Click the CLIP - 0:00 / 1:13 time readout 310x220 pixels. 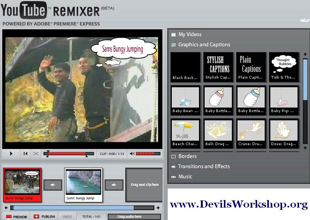(x=112, y=154)
